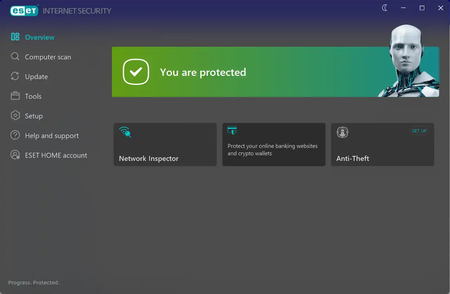
Task: Click the Anti-Theft target icon
Action: click(x=342, y=132)
